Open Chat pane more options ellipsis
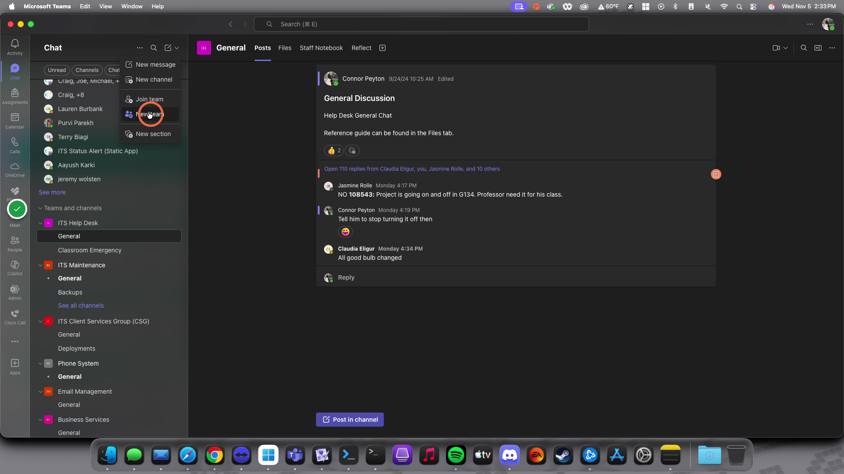 (x=140, y=48)
